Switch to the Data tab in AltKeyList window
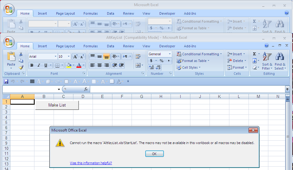293x170 pixels. [x=111, y=46]
